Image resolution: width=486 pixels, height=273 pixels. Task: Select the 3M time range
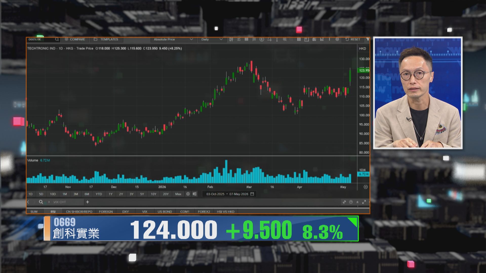76,194
